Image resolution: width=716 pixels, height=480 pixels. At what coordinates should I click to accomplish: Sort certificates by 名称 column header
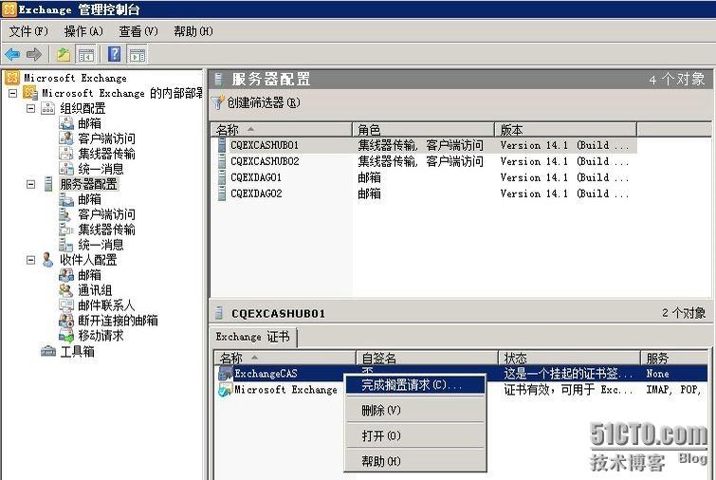285,358
